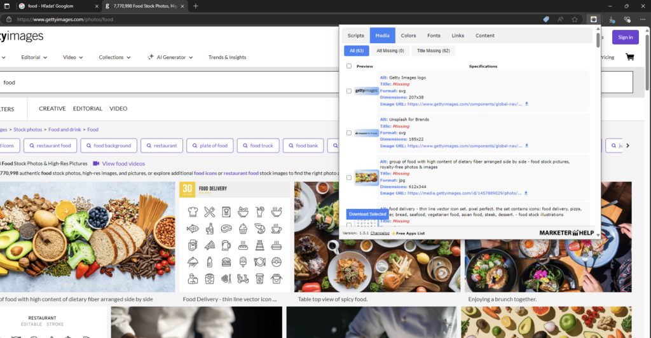The image size is (651, 338).
Task: Expand the AI Generator dropdown
Action: [191, 58]
